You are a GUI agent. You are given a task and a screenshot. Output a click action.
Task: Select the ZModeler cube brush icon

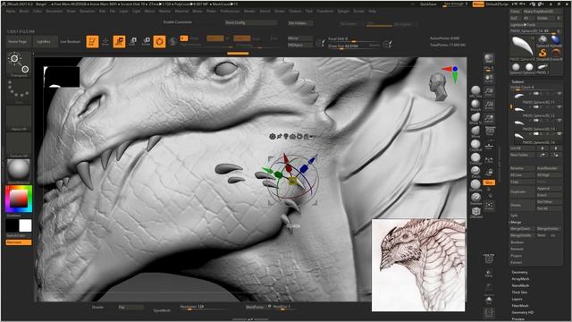[x=475, y=212]
